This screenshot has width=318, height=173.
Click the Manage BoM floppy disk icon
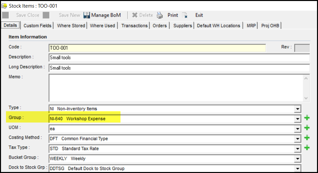(87, 15)
